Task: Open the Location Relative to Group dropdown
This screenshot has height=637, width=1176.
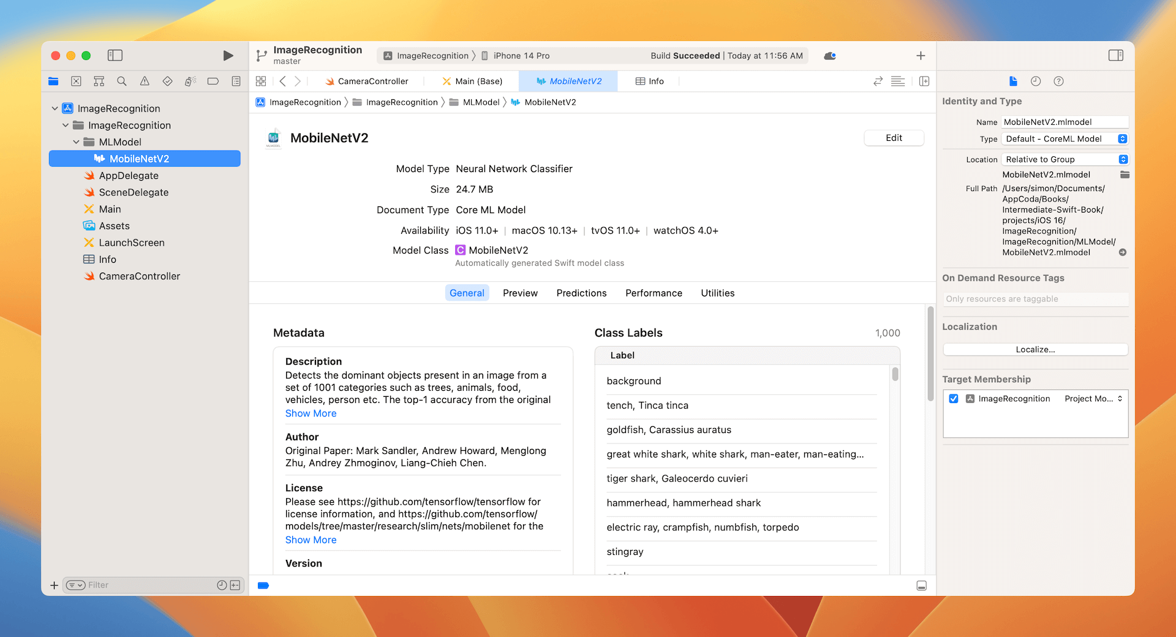Action: pos(1066,159)
